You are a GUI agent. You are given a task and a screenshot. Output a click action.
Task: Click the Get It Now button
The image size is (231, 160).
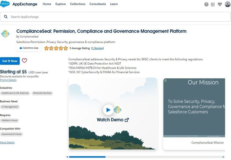tap(10, 61)
